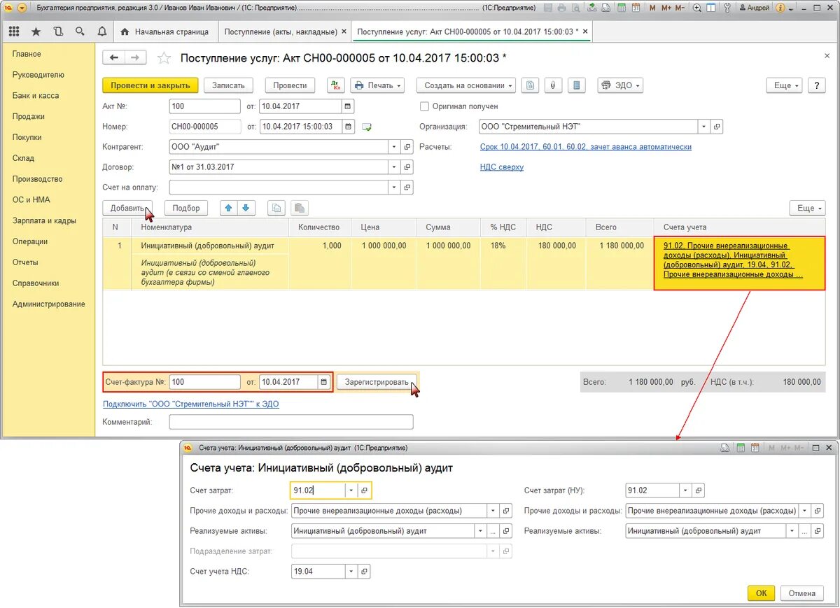Click Провести и закрыть button
The width and height of the screenshot is (840, 608).
coord(150,85)
